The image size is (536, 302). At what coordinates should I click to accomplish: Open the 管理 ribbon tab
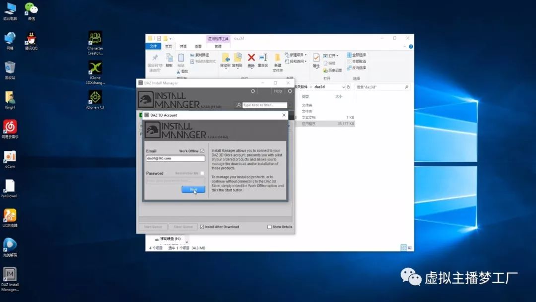(218, 46)
